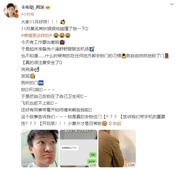
Task: Open the 4小时前 timestamp link
Action: (27, 14)
